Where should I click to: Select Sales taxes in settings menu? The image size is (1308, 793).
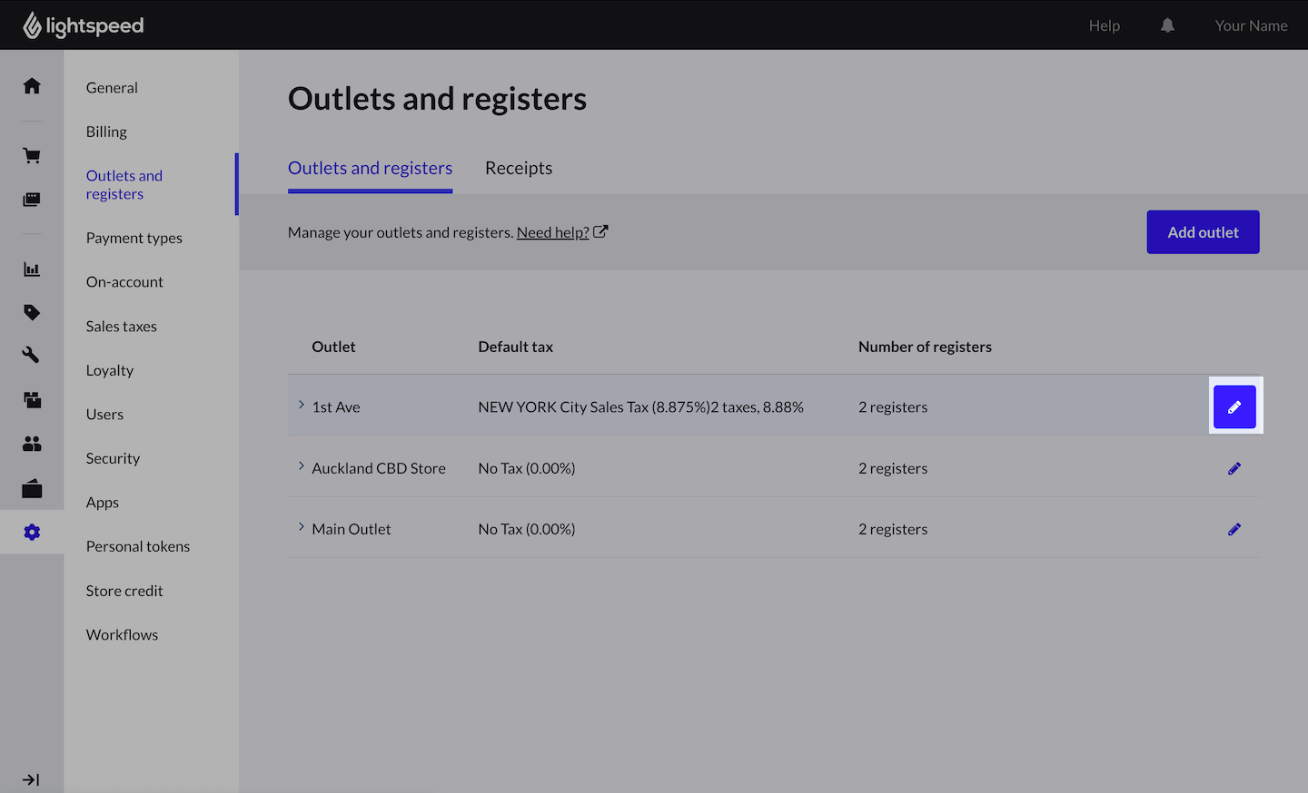(x=122, y=327)
